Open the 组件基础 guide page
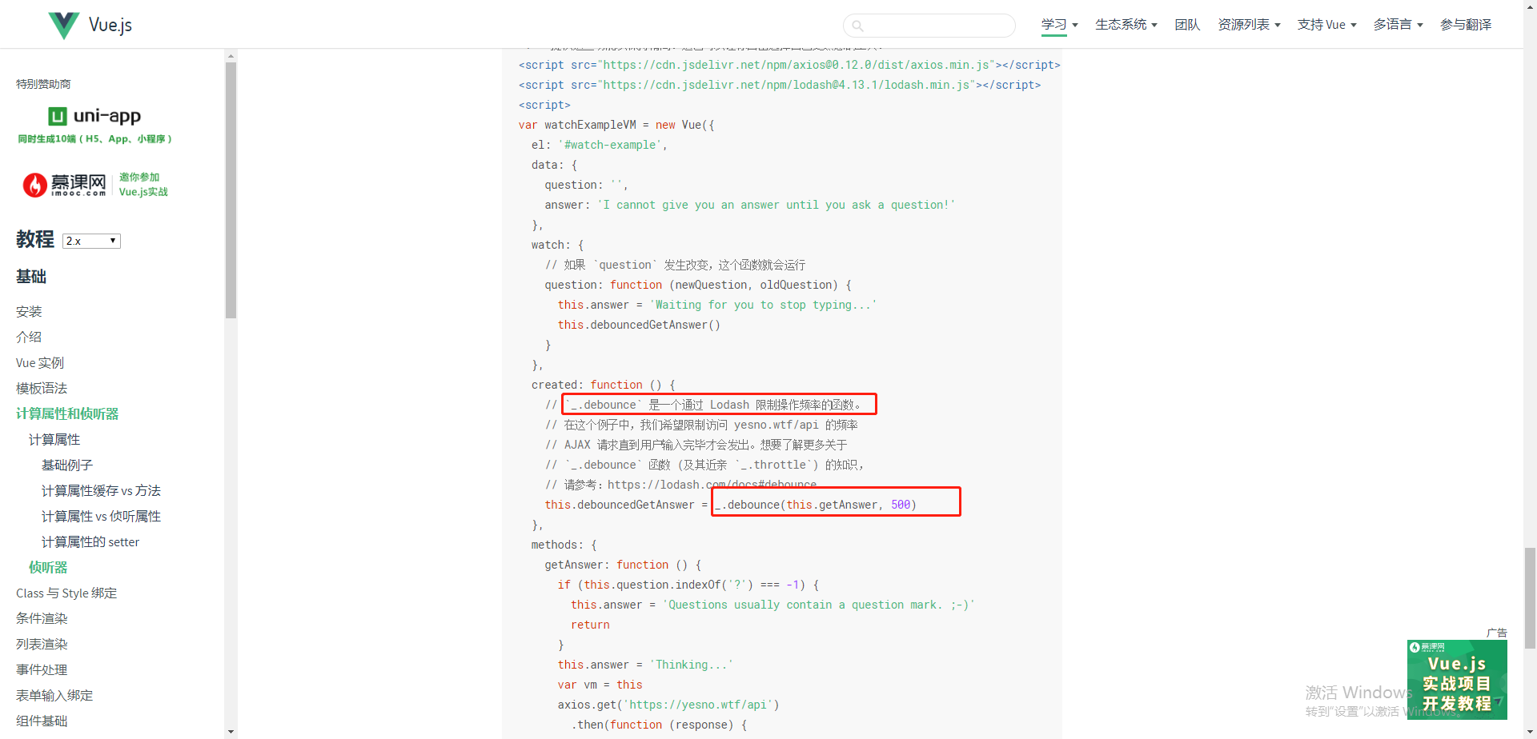The image size is (1537, 739). pos(42,721)
